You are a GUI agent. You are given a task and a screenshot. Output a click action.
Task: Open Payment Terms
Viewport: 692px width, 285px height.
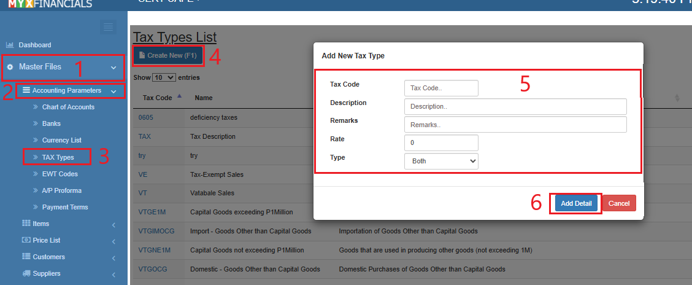pyautogui.click(x=65, y=207)
